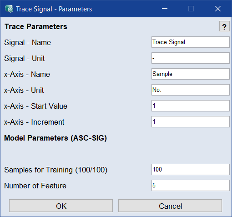Focus the Signal - Name text field

191,42
